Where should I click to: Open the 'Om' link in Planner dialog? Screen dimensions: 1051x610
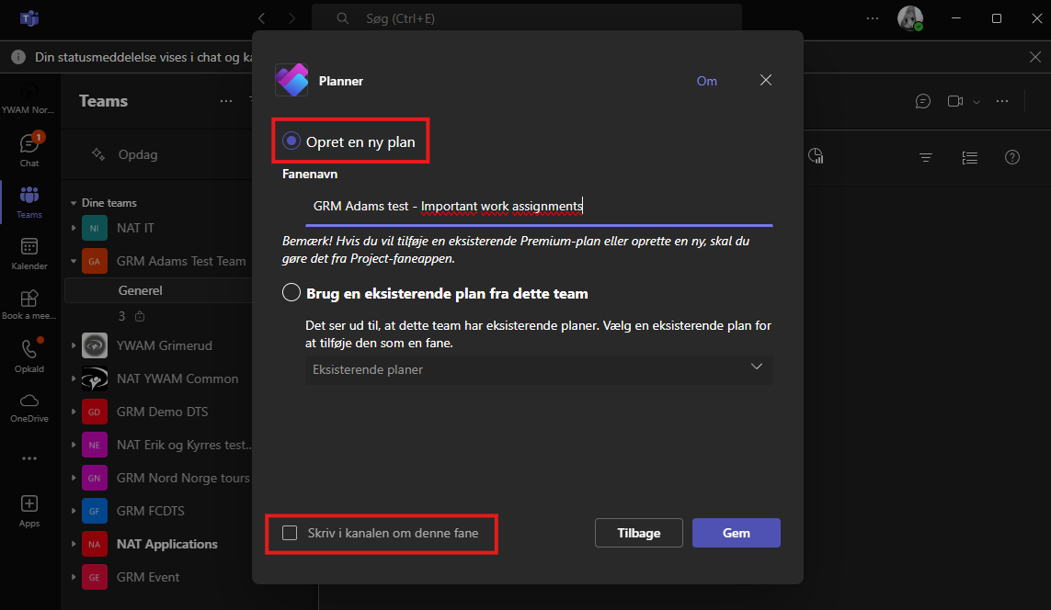[x=706, y=81]
